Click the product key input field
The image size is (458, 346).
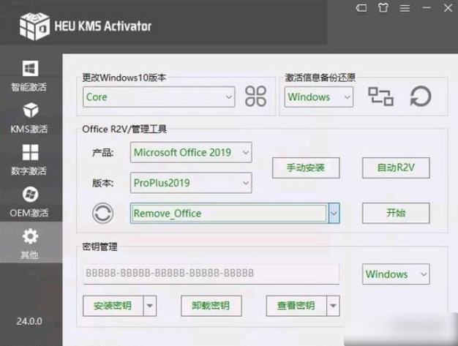pyautogui.click(x=211, y=274)
